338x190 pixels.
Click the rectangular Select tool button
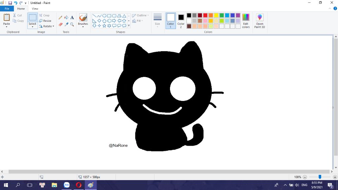tap(33, 18)
